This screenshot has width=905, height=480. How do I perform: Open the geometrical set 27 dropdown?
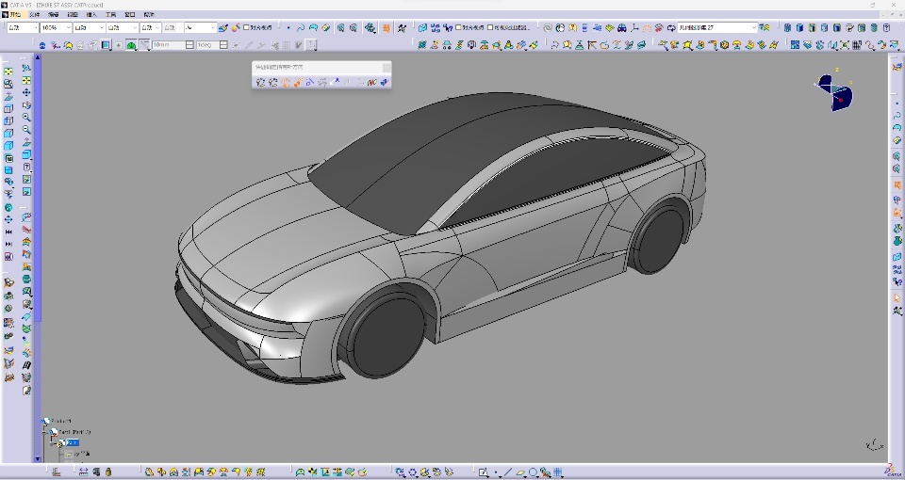click(x=753, y=28)
